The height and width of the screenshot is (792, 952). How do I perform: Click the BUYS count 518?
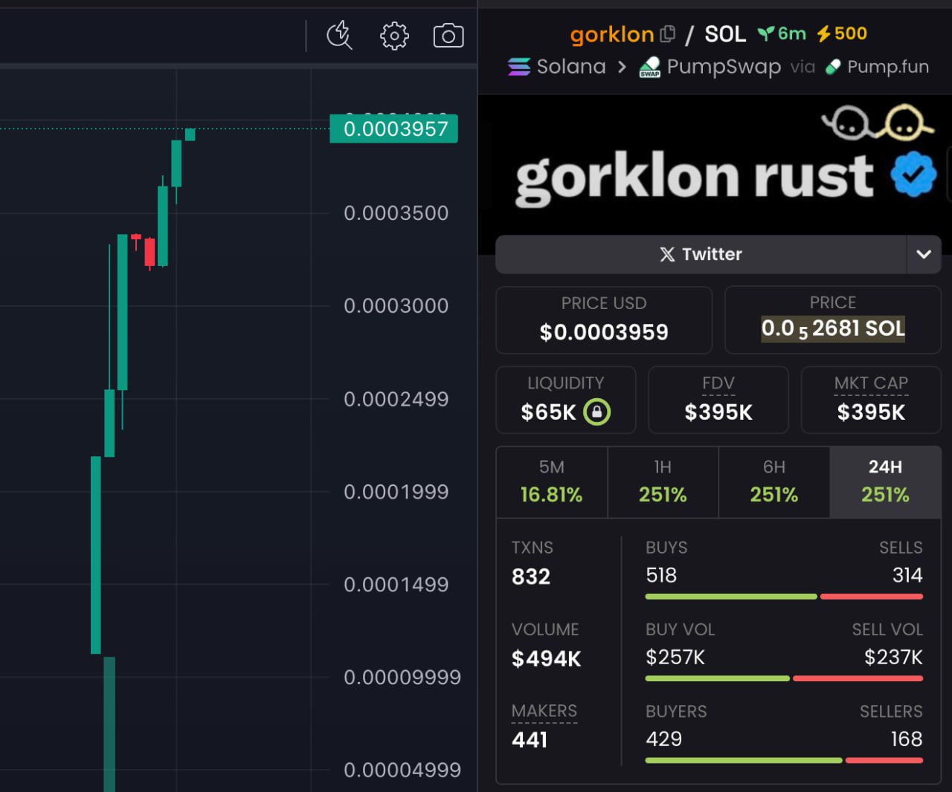click(x=661, y=575)
